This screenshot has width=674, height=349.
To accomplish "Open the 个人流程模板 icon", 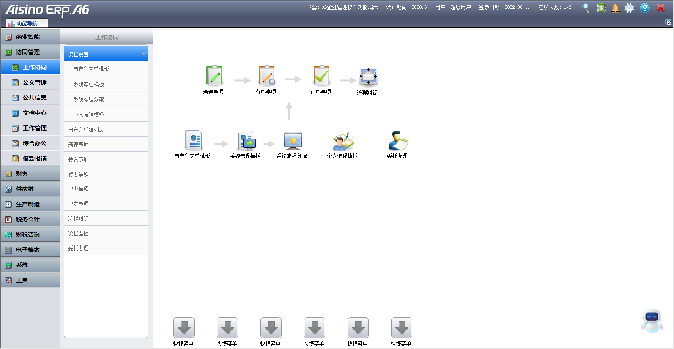I will point(343,141).
